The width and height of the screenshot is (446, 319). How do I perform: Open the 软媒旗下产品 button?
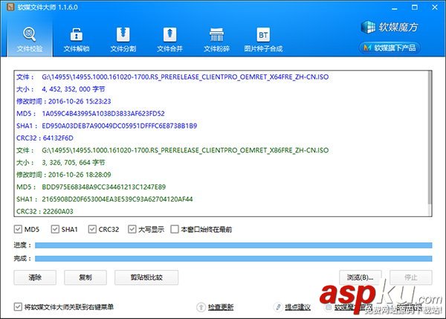pyautogui.click(x=390, y=48)
